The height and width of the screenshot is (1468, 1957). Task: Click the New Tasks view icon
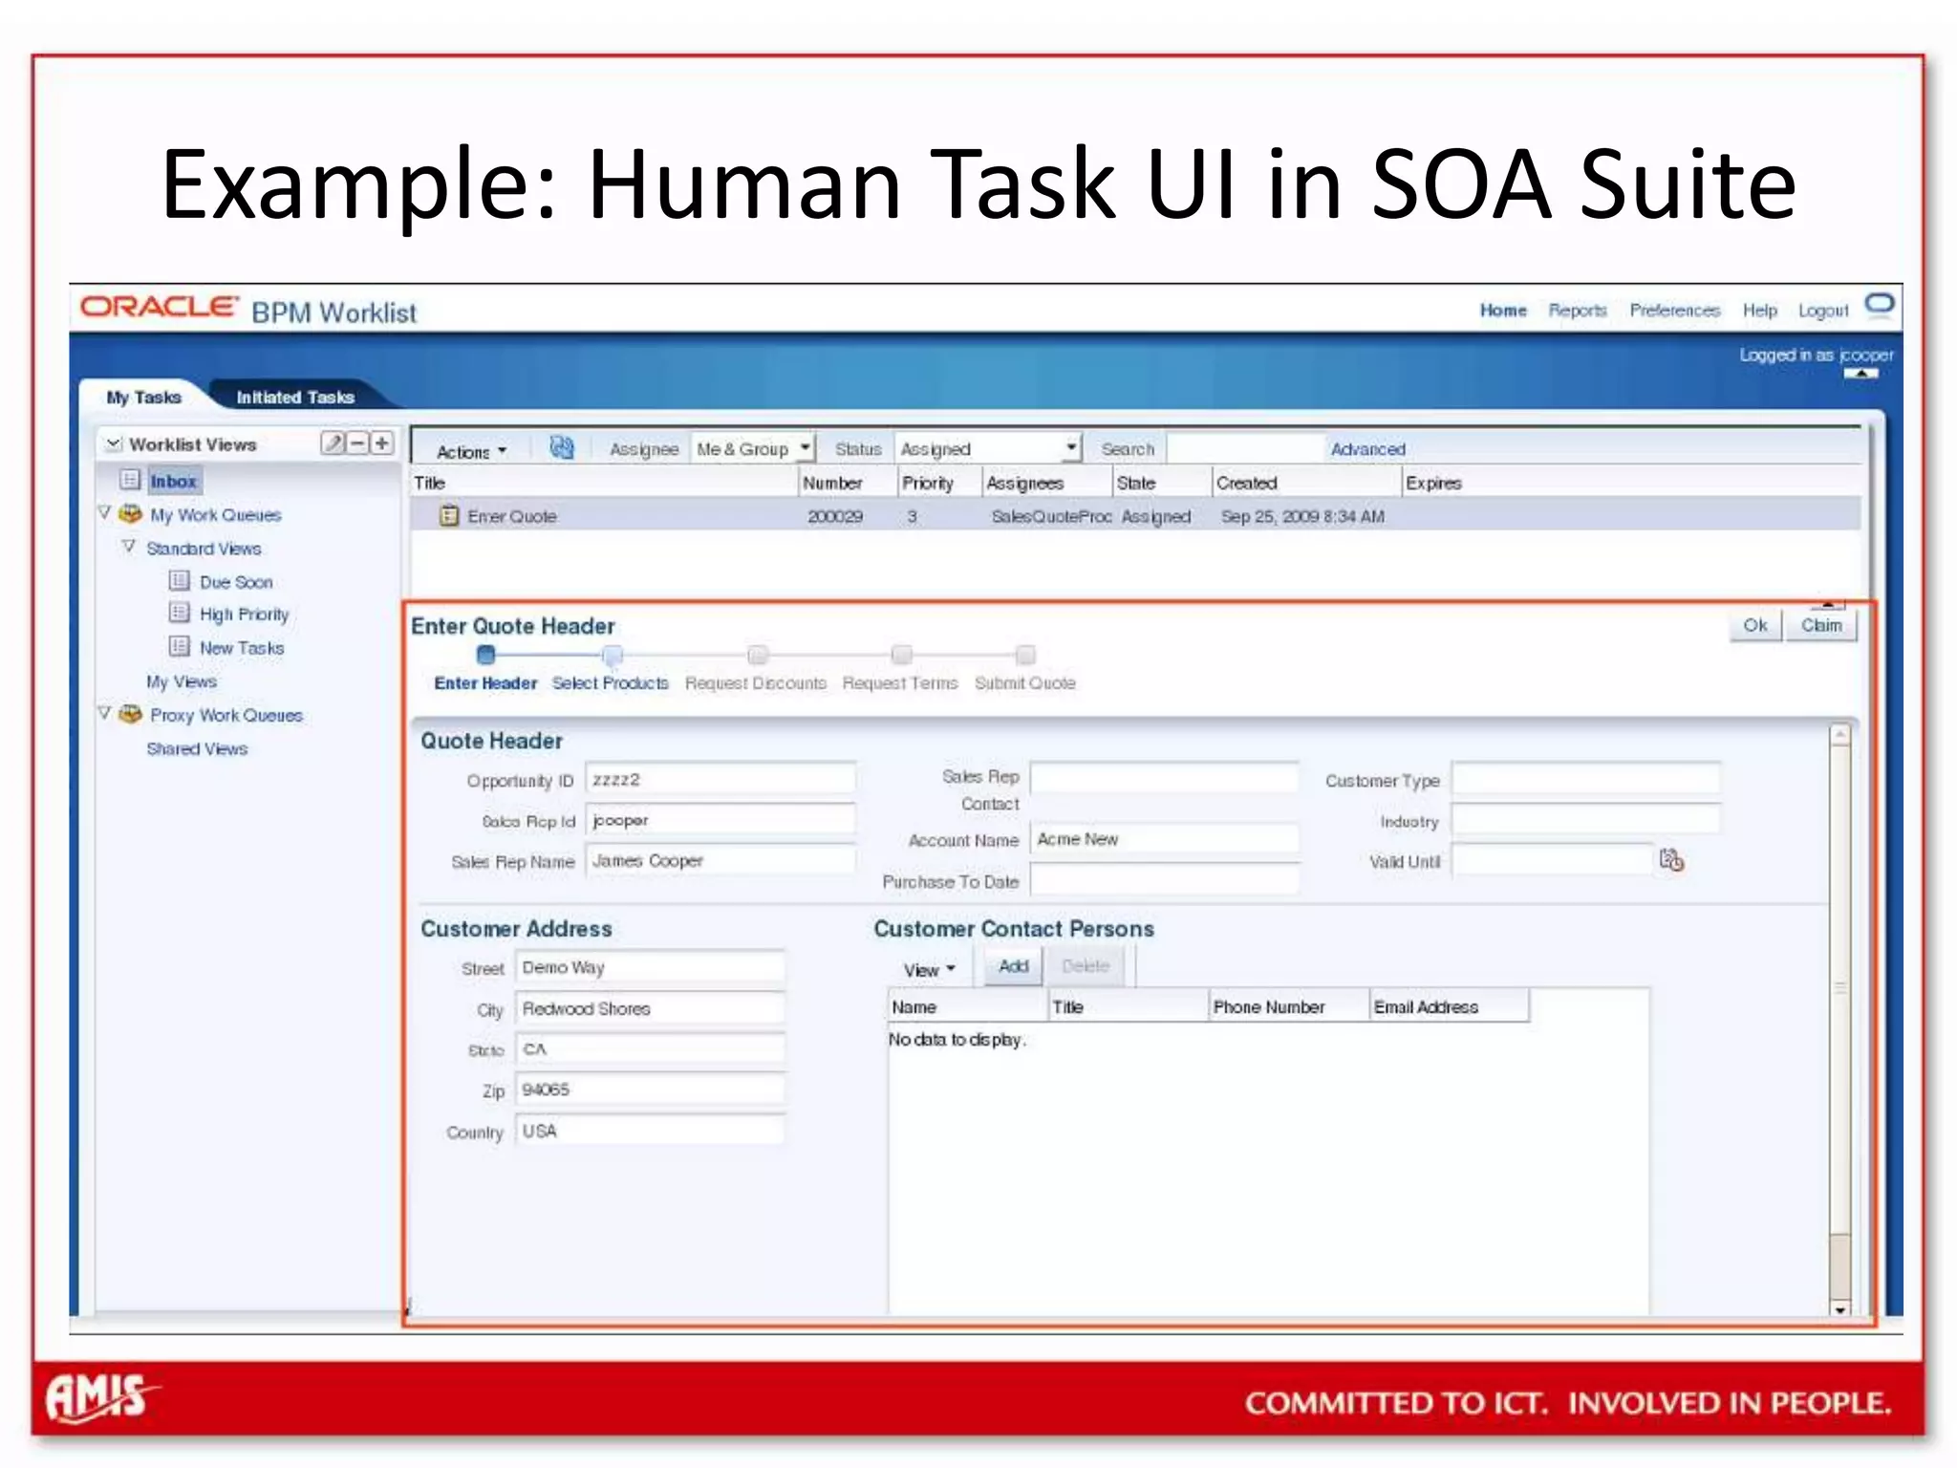click(x=180, y=646)
